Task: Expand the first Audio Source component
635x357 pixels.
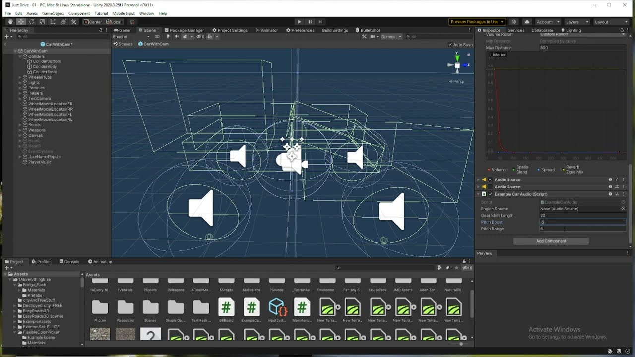Action: click(478, 179)
